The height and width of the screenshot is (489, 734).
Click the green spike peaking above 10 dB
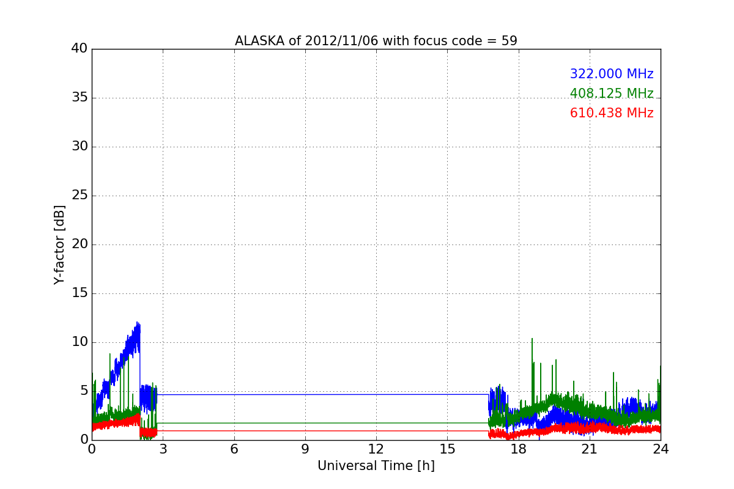[x=532, y=340]
